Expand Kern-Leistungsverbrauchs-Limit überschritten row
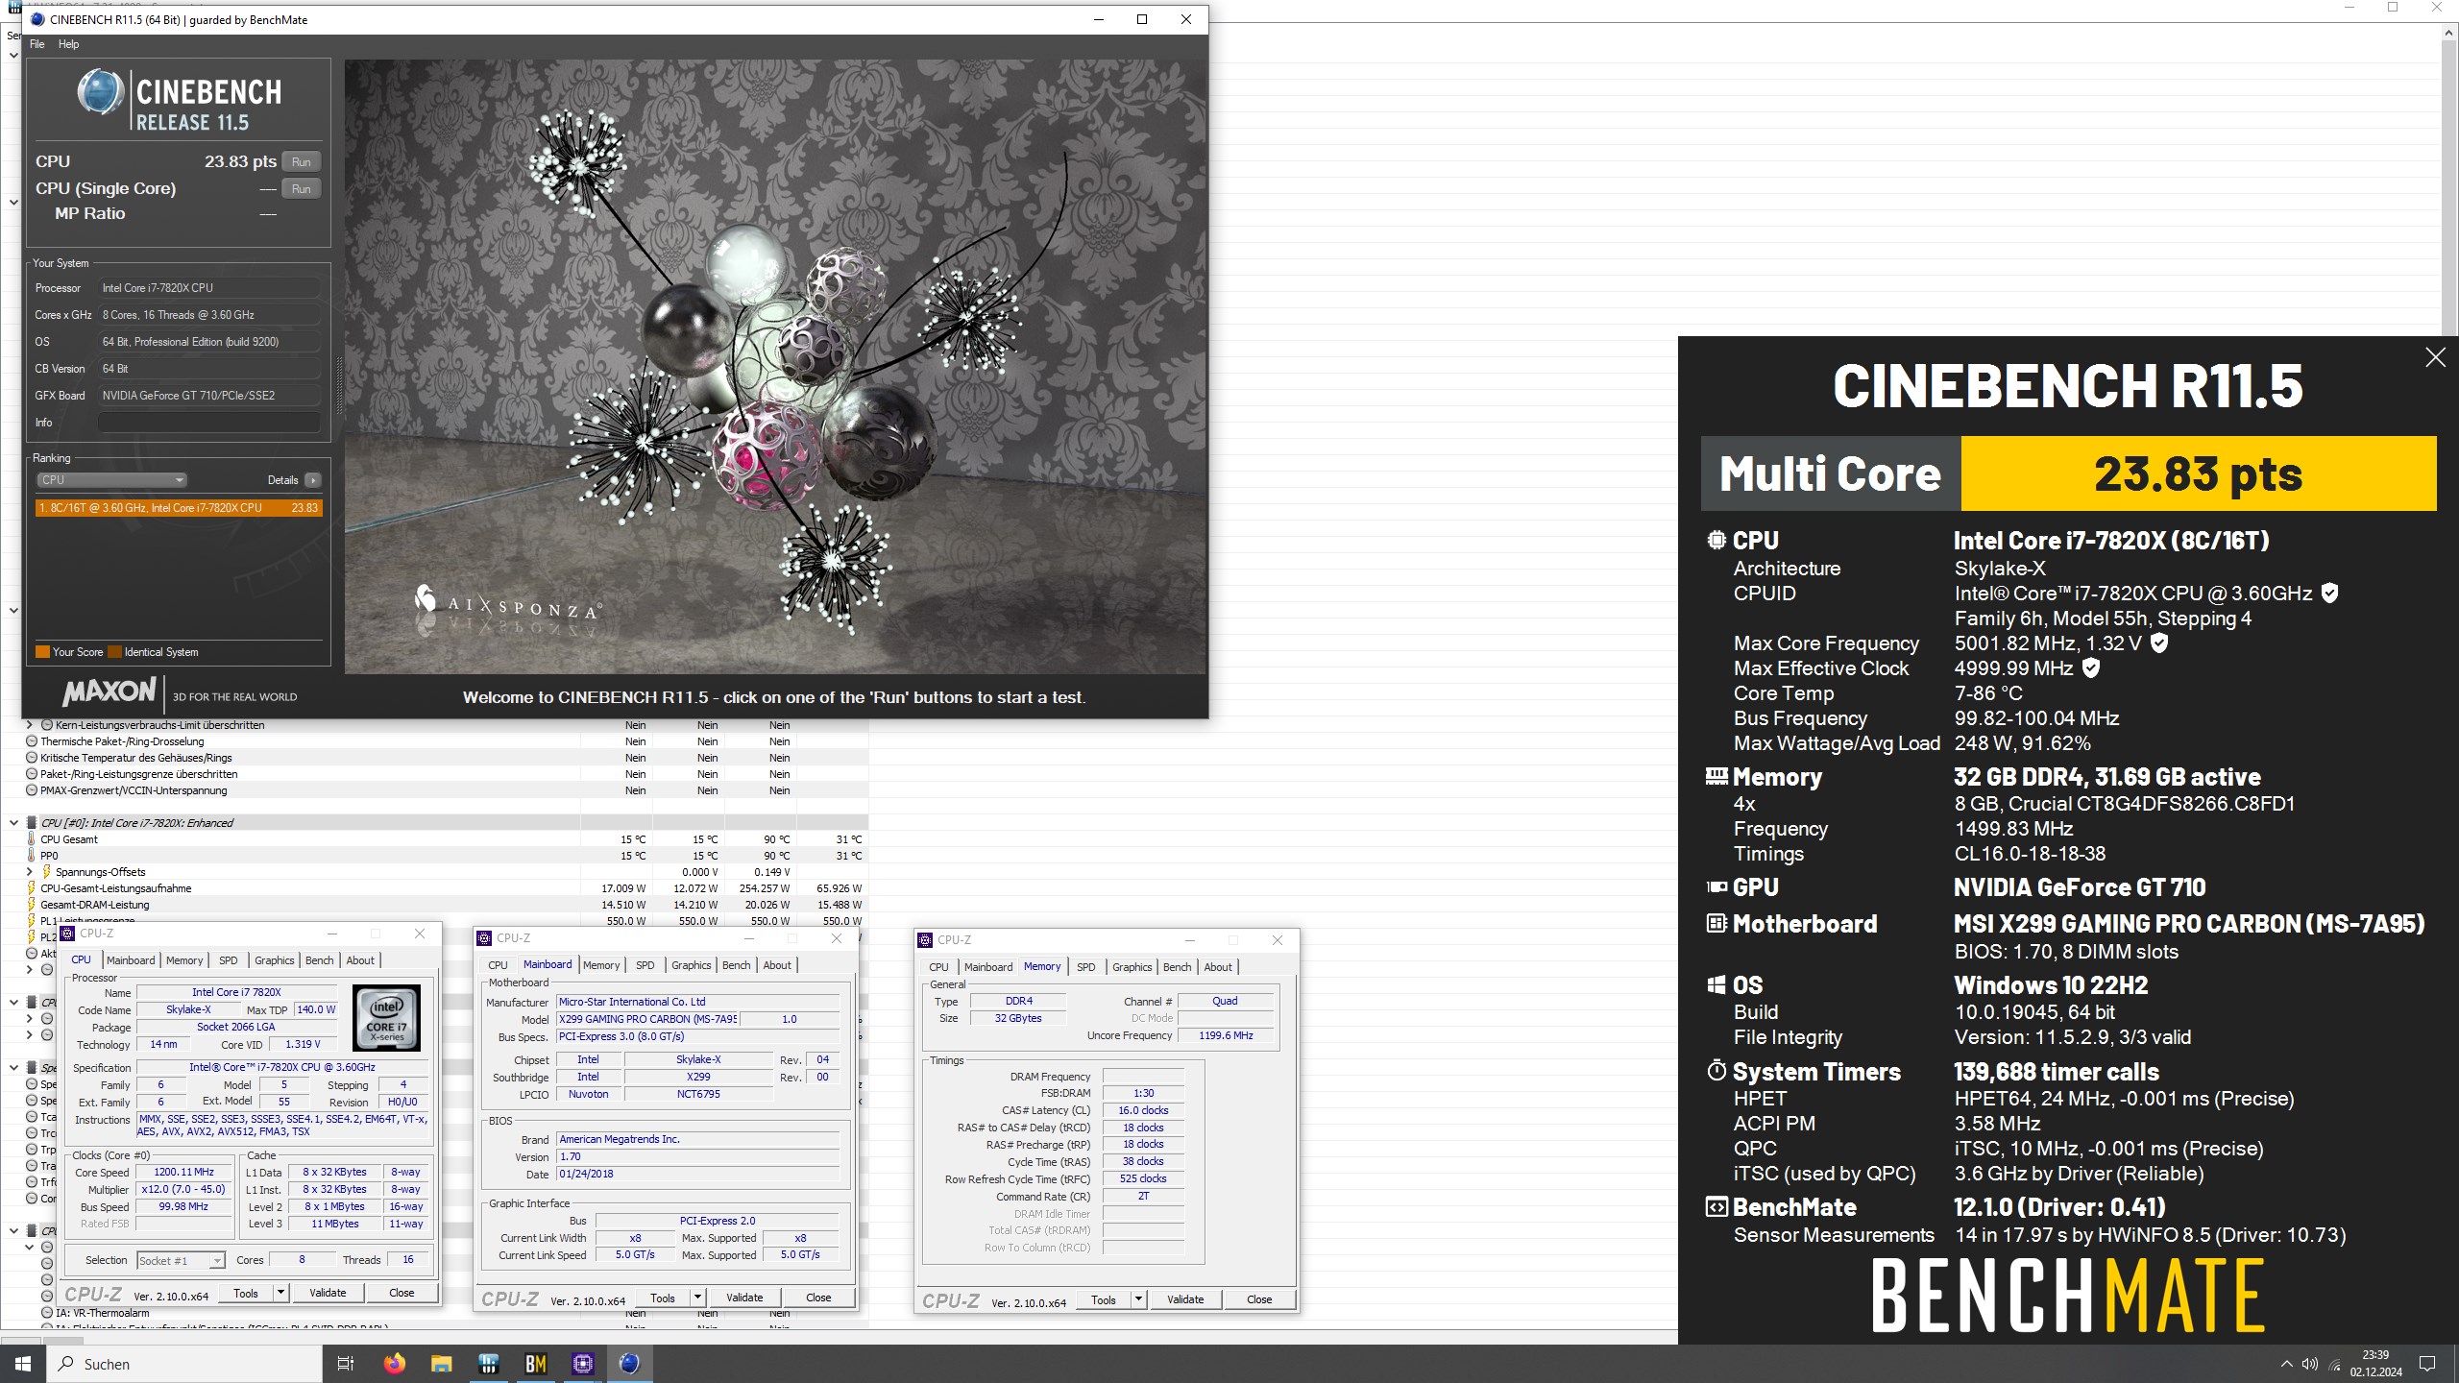The height and width of the screenshot is (1383, 2459). tap(30, 725)
